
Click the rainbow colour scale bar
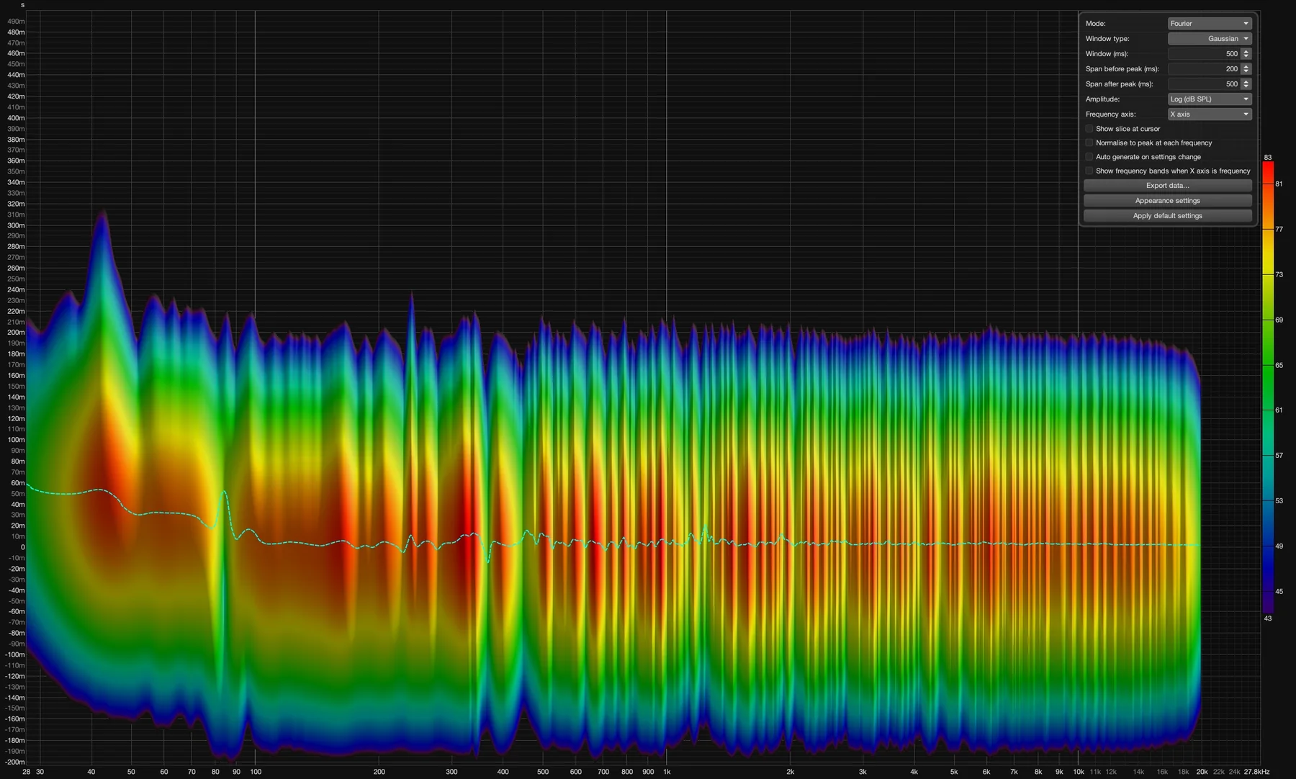coord(1268,387)
